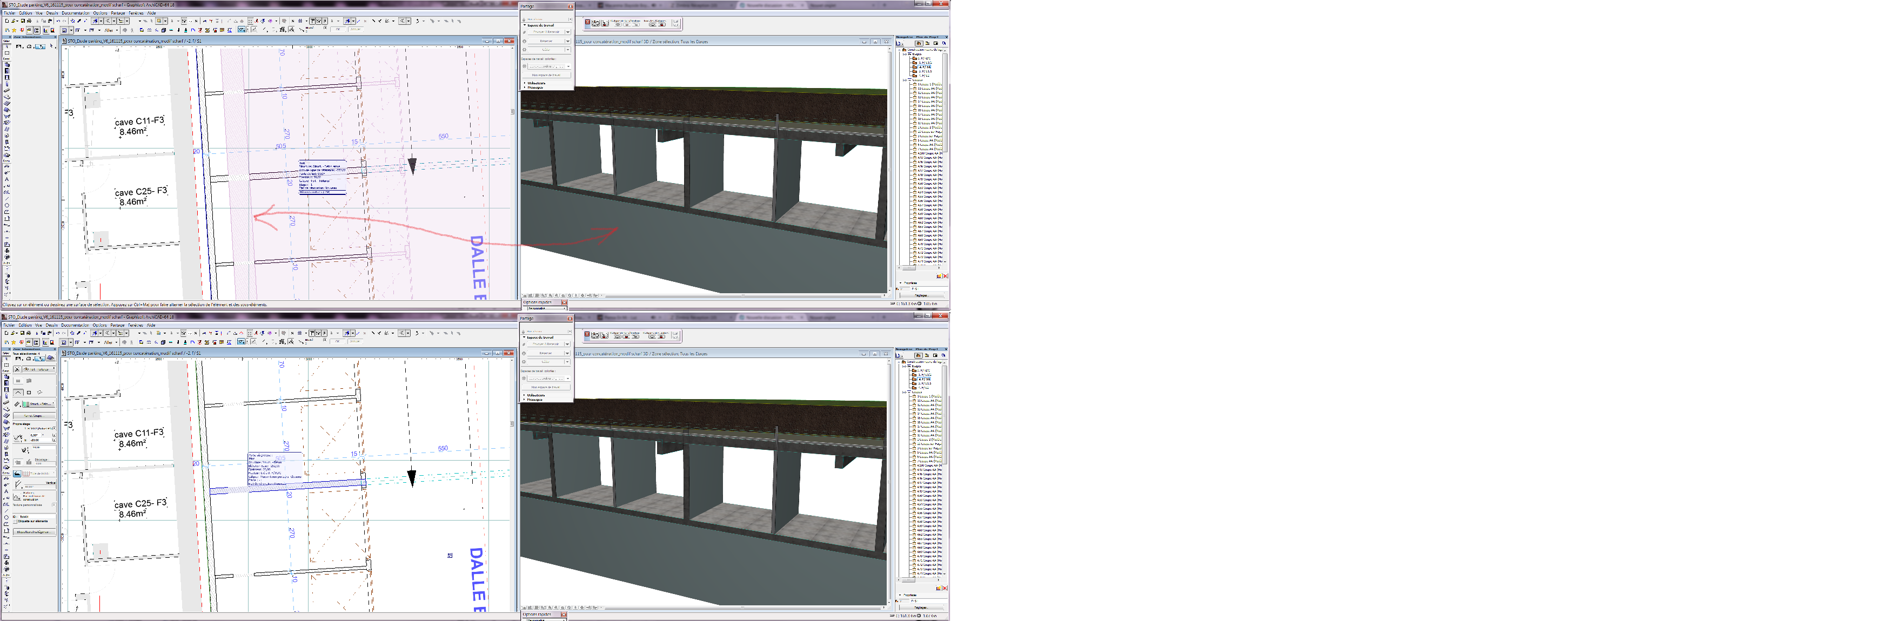1902x621 pixels.
Task: Select '2. F/ S1' story in top Navigator tree
Action: coord(925,67)
